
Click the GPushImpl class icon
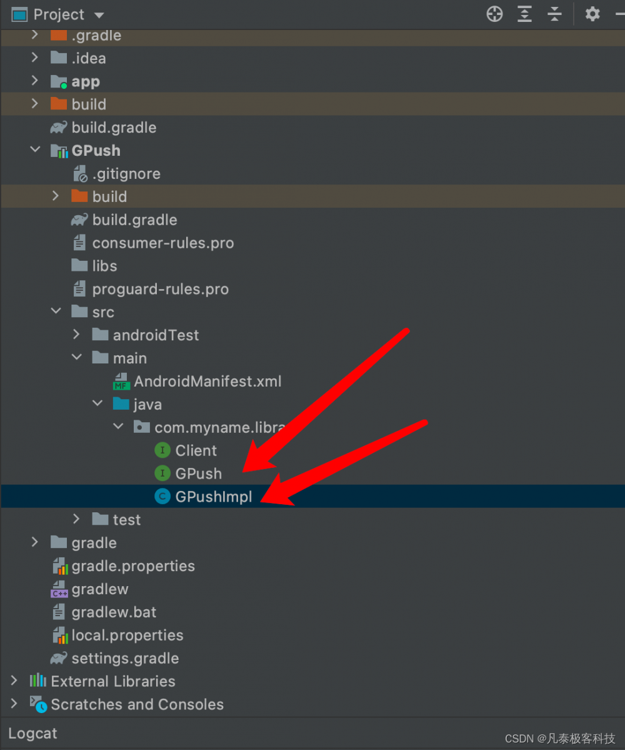pyautogui.click(x=162, y=497)
